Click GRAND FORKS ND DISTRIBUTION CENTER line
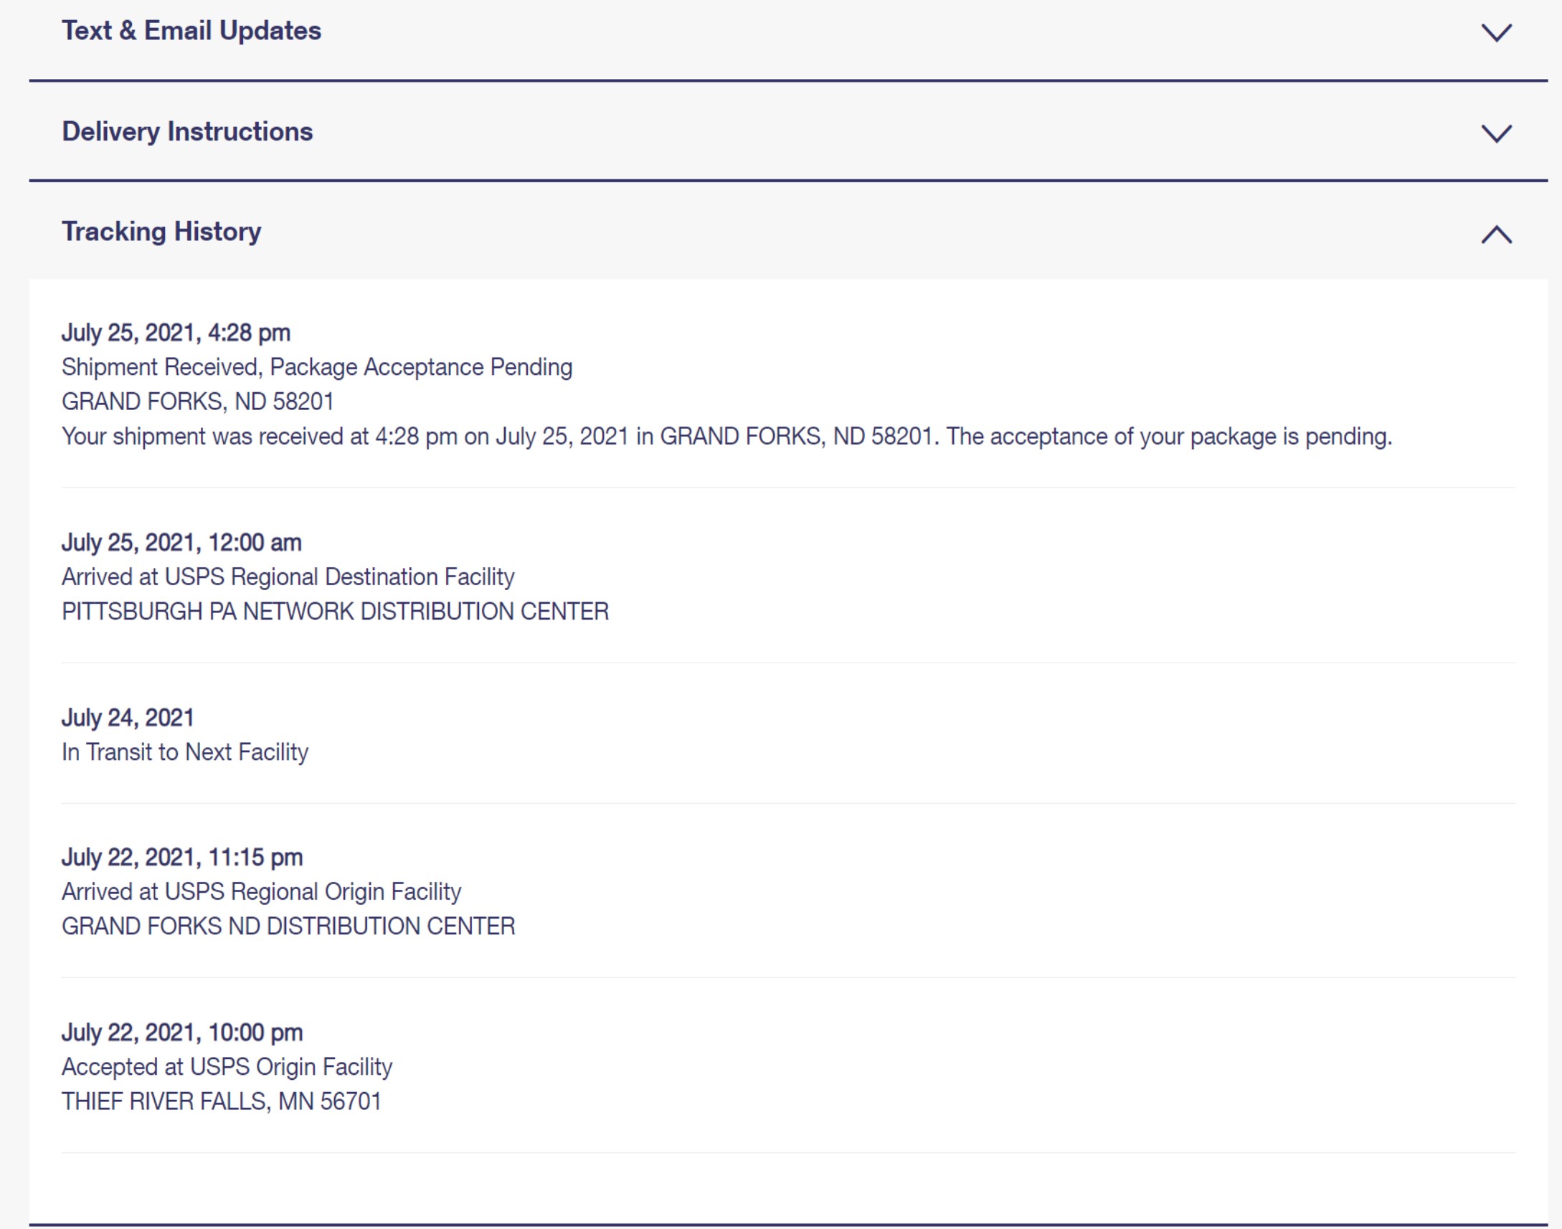The image size is (1562, 1229). (288, 926)
